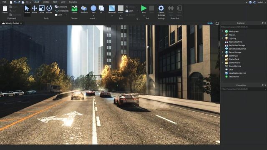Click the share icon in the top bar
This screenshot has height=150, width=267.
click(x=254, y=2)
